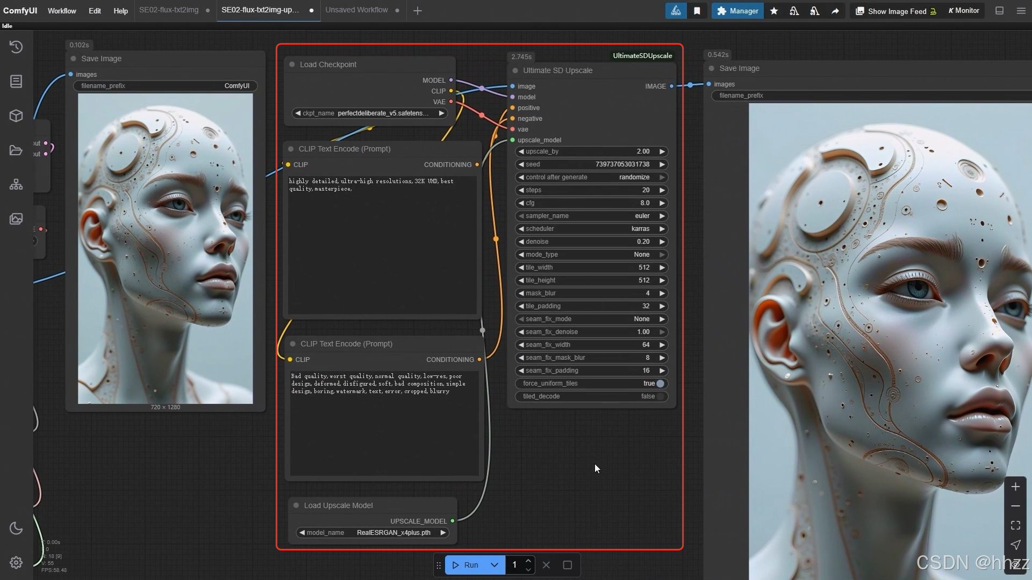Open the model library tree icon
Image resolution: width=1032 pixels, height=580 pixels.
pyautogui.click(x=16, y=185)
